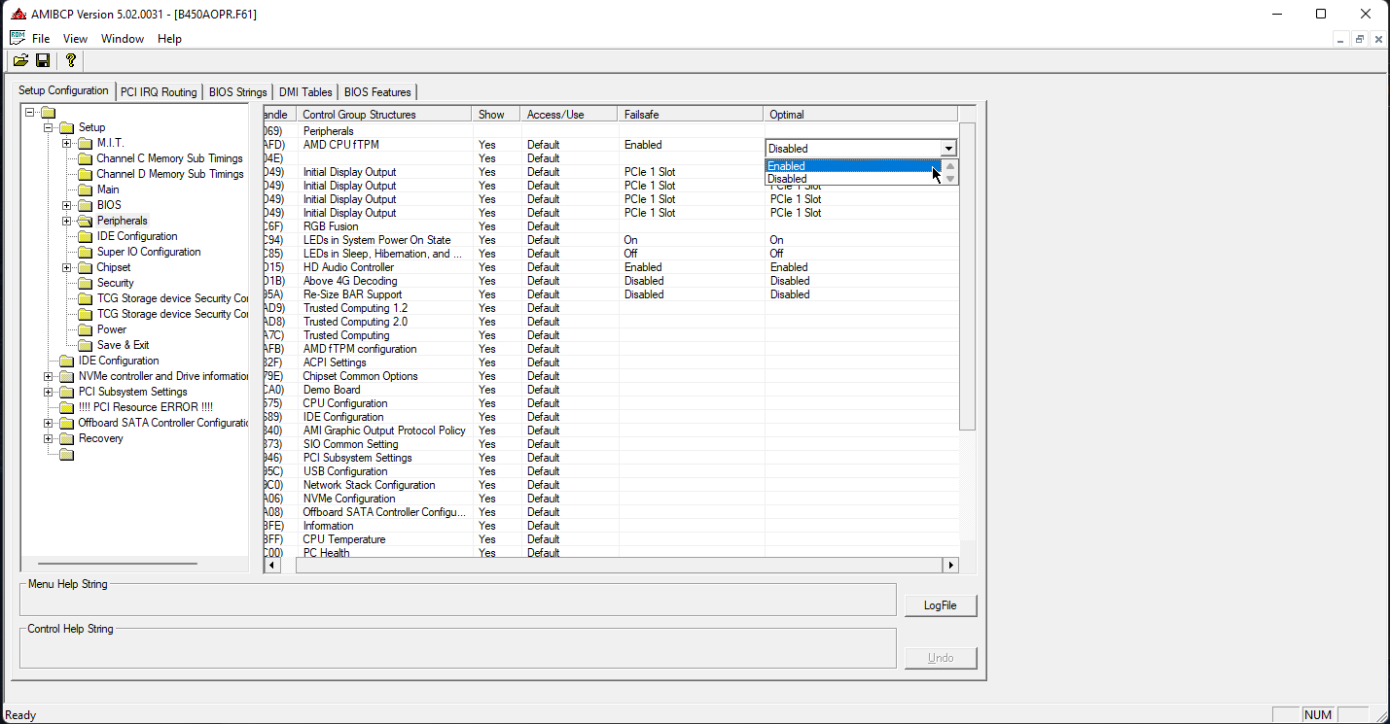Image resolution: width=1390 pixels, height=724 pixels.
Task: Select the Recovery folder icon
Action: pyautogui.click(x=67, y=438)
